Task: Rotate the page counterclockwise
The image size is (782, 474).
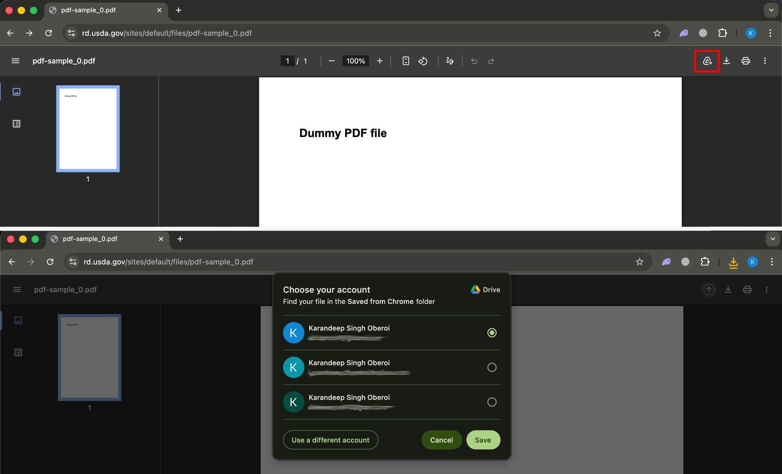Action: coord(423,61)
